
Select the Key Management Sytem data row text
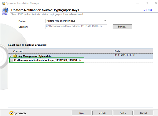35,56
